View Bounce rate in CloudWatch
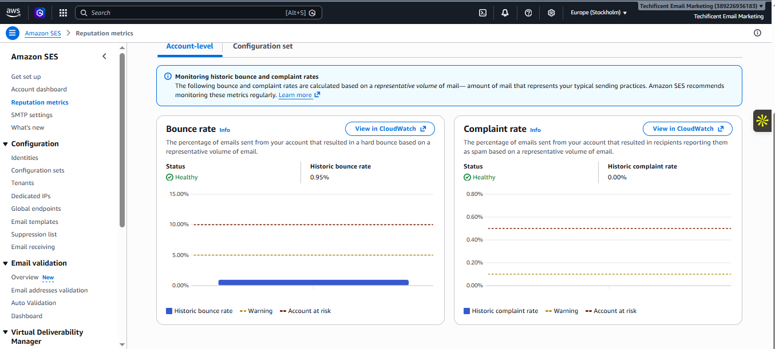The width and height of the screenshot is (775, 349). click(x=390, y=129)
